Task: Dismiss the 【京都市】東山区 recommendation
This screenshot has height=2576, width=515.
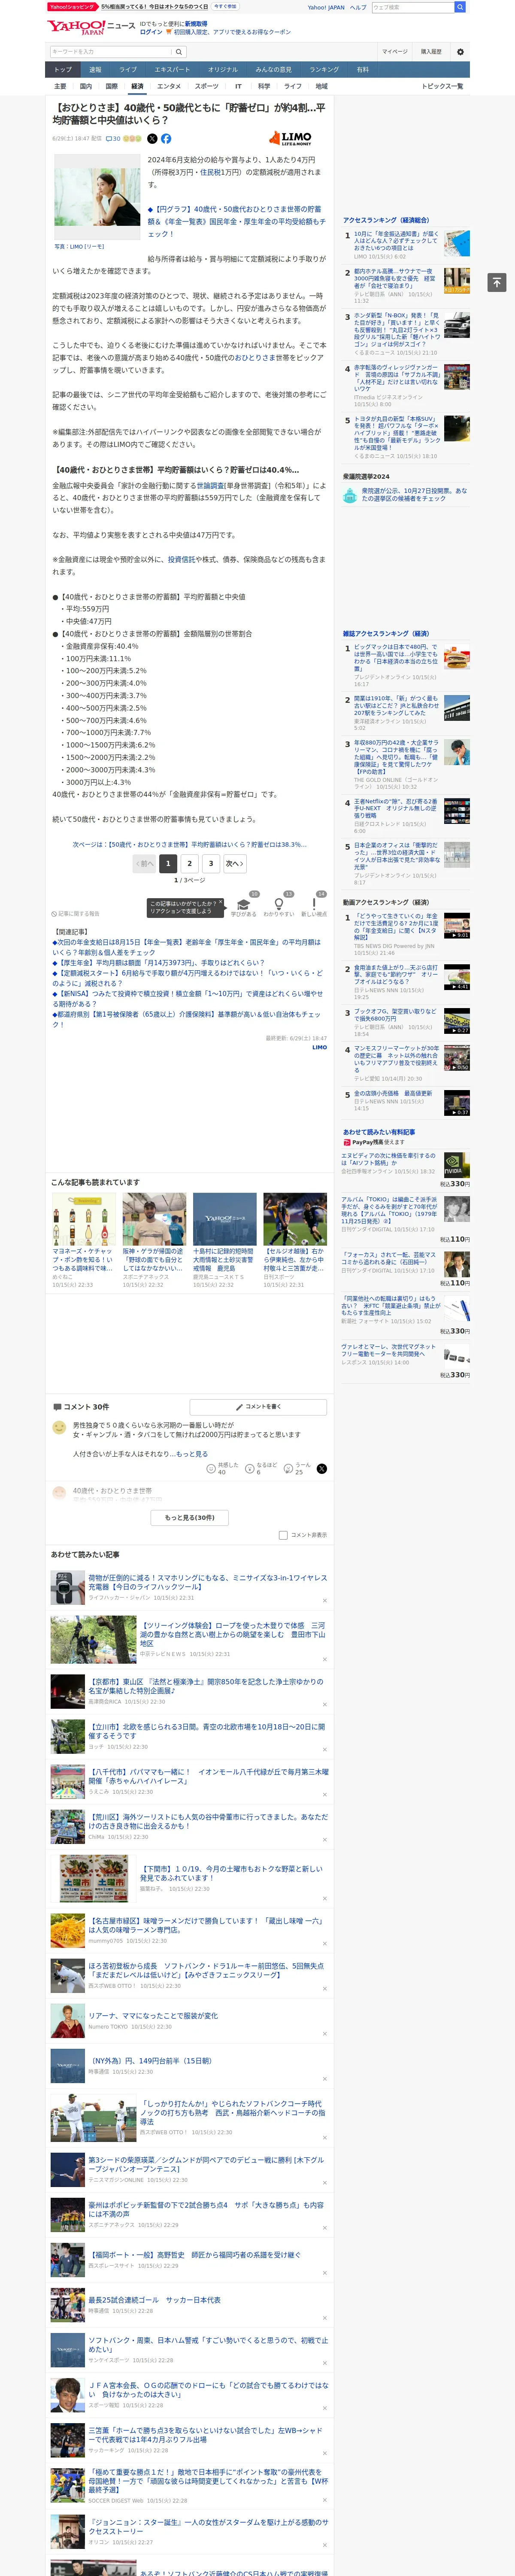Action: tap(324, 1704)
